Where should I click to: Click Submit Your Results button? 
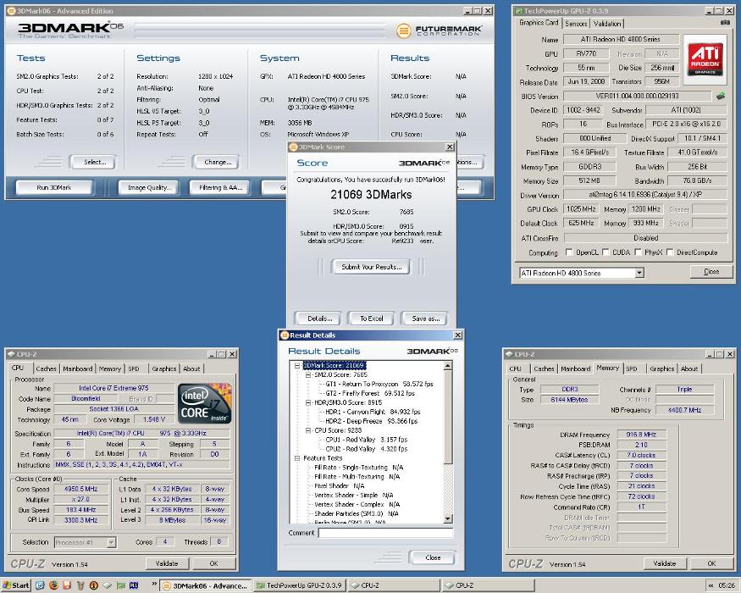click(x=372, y=267)
